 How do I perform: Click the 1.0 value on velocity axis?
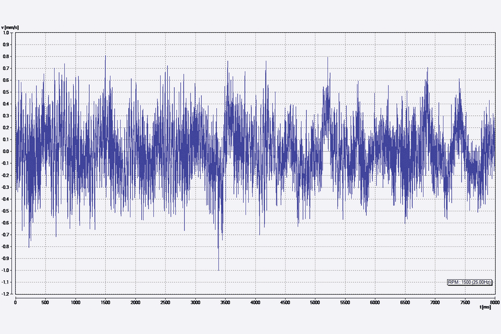tap(6, 33)
